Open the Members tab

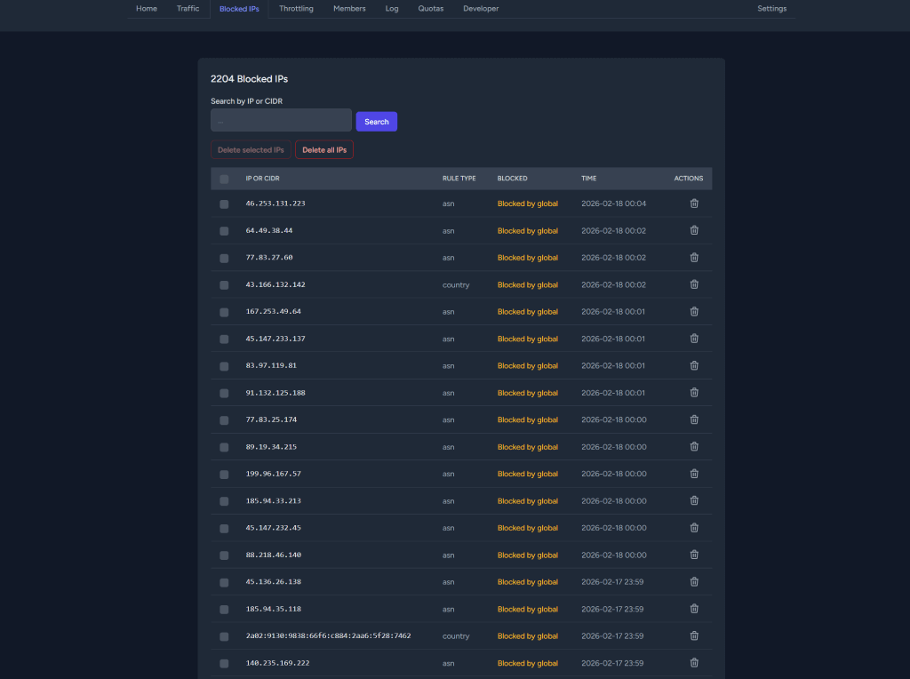pos(349,9)
